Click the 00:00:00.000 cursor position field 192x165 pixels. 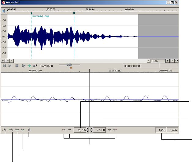click(132, 66)
